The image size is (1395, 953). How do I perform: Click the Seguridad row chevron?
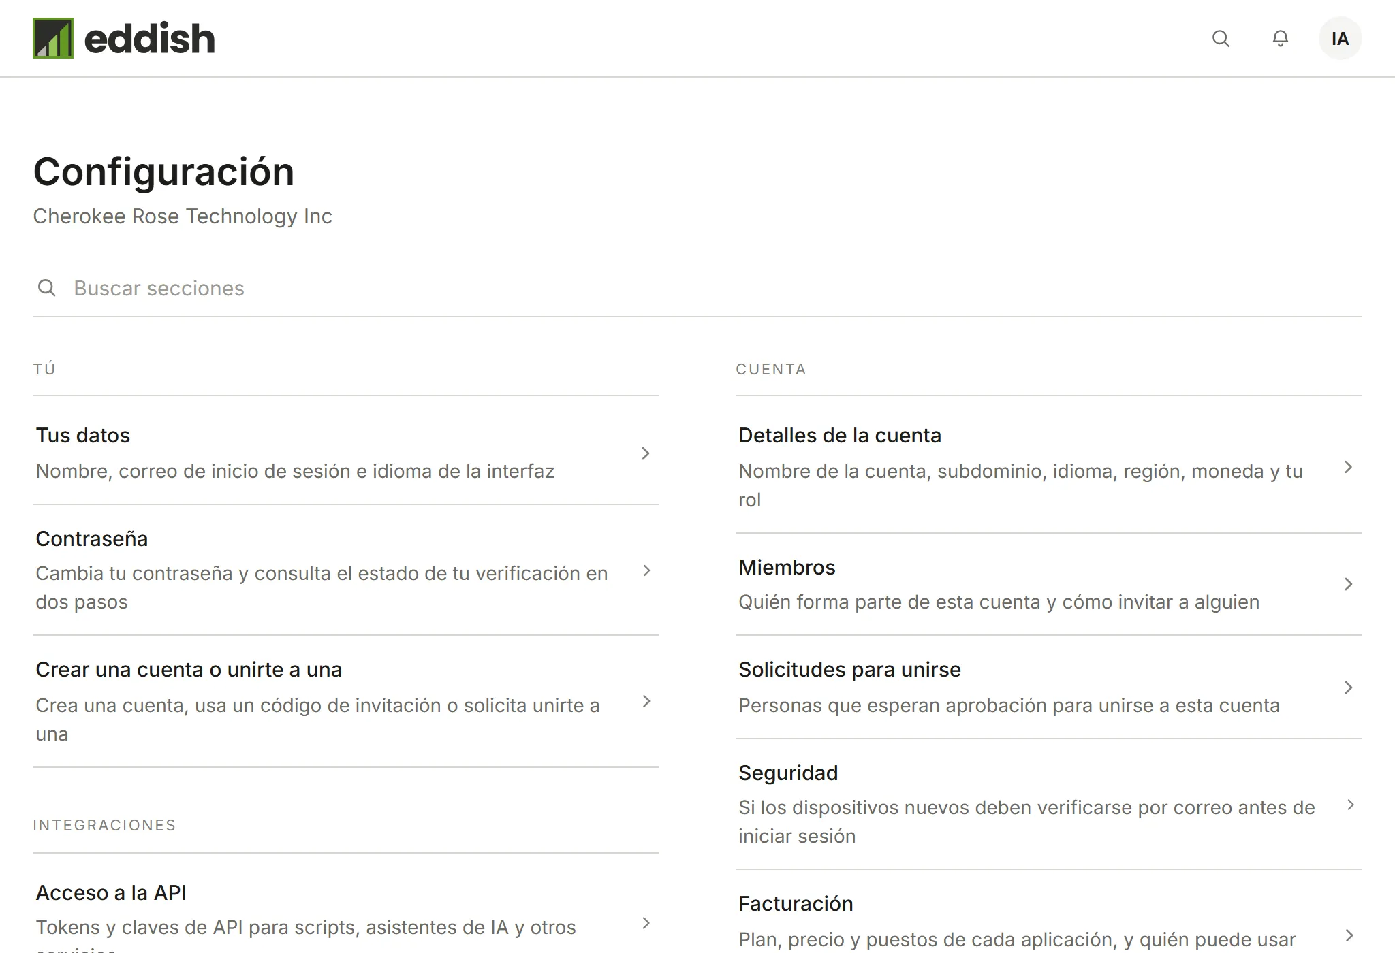point(1350,805)
